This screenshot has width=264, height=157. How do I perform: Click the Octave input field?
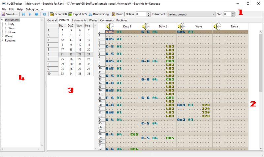coord(141,14)
